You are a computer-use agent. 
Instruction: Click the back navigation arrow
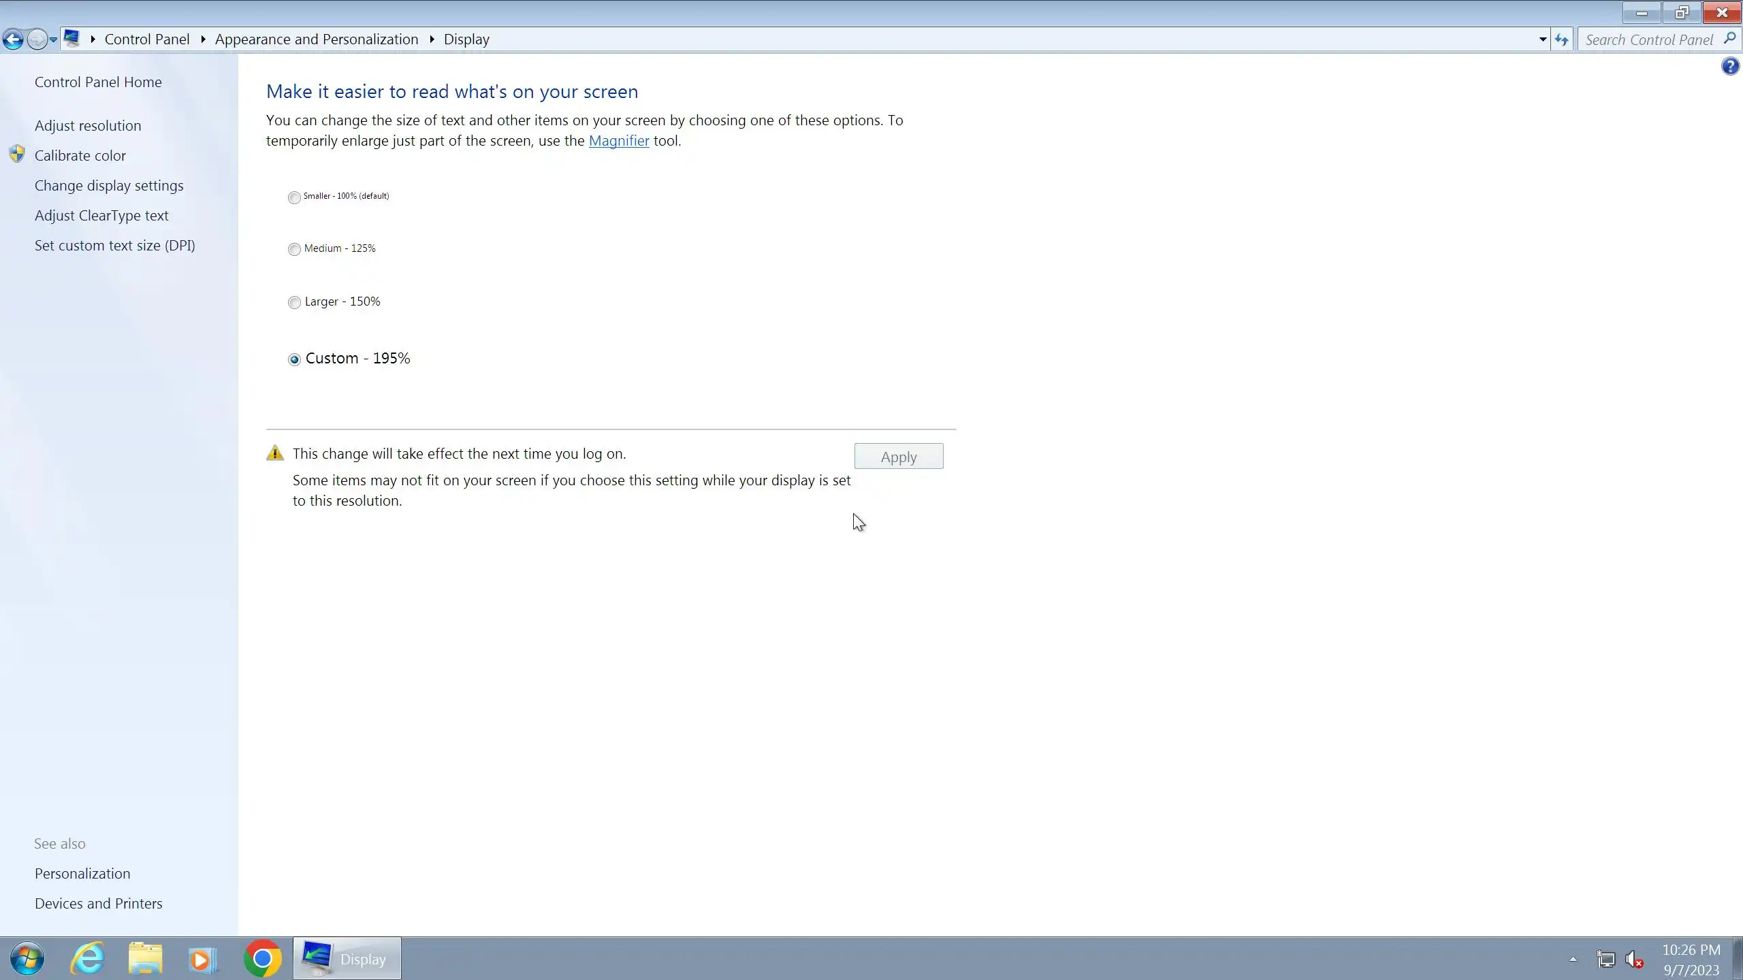tap(13, 39)
